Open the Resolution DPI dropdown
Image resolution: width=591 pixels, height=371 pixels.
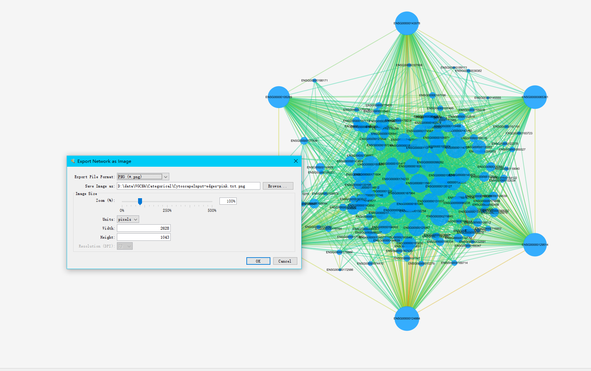pyautogui.click(x=125, y=246)
